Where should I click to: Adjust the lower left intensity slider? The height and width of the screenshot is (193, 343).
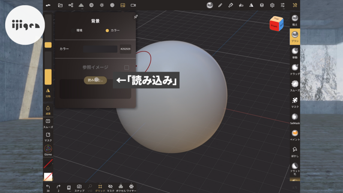(48, 68)
